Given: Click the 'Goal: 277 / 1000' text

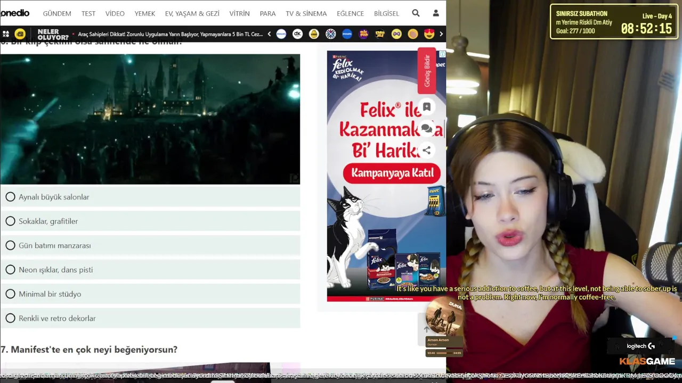Looking at the screenshot, I should [575, 31].
